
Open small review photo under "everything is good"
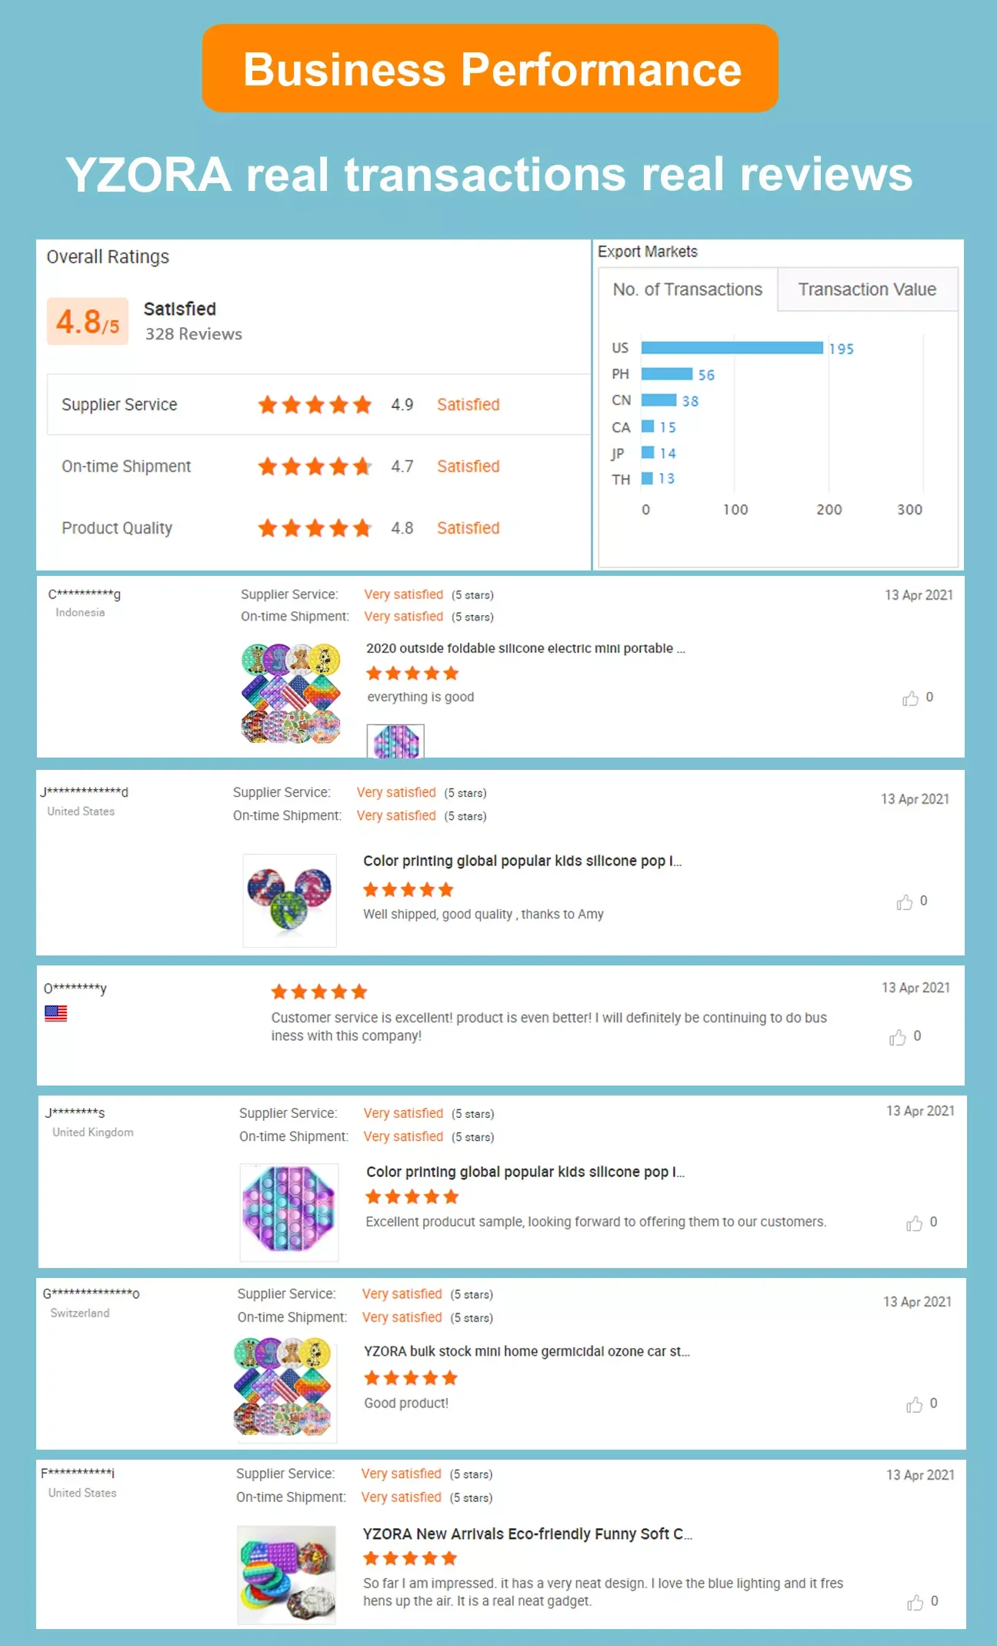click(395, 741)
